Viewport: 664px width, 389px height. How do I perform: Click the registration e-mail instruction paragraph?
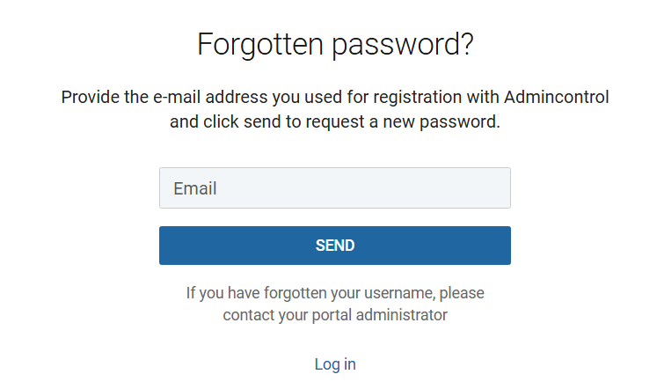coord(335,109)
